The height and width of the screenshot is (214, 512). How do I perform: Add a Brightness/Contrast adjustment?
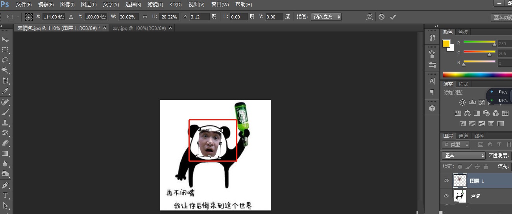click(x=462, y=103)
